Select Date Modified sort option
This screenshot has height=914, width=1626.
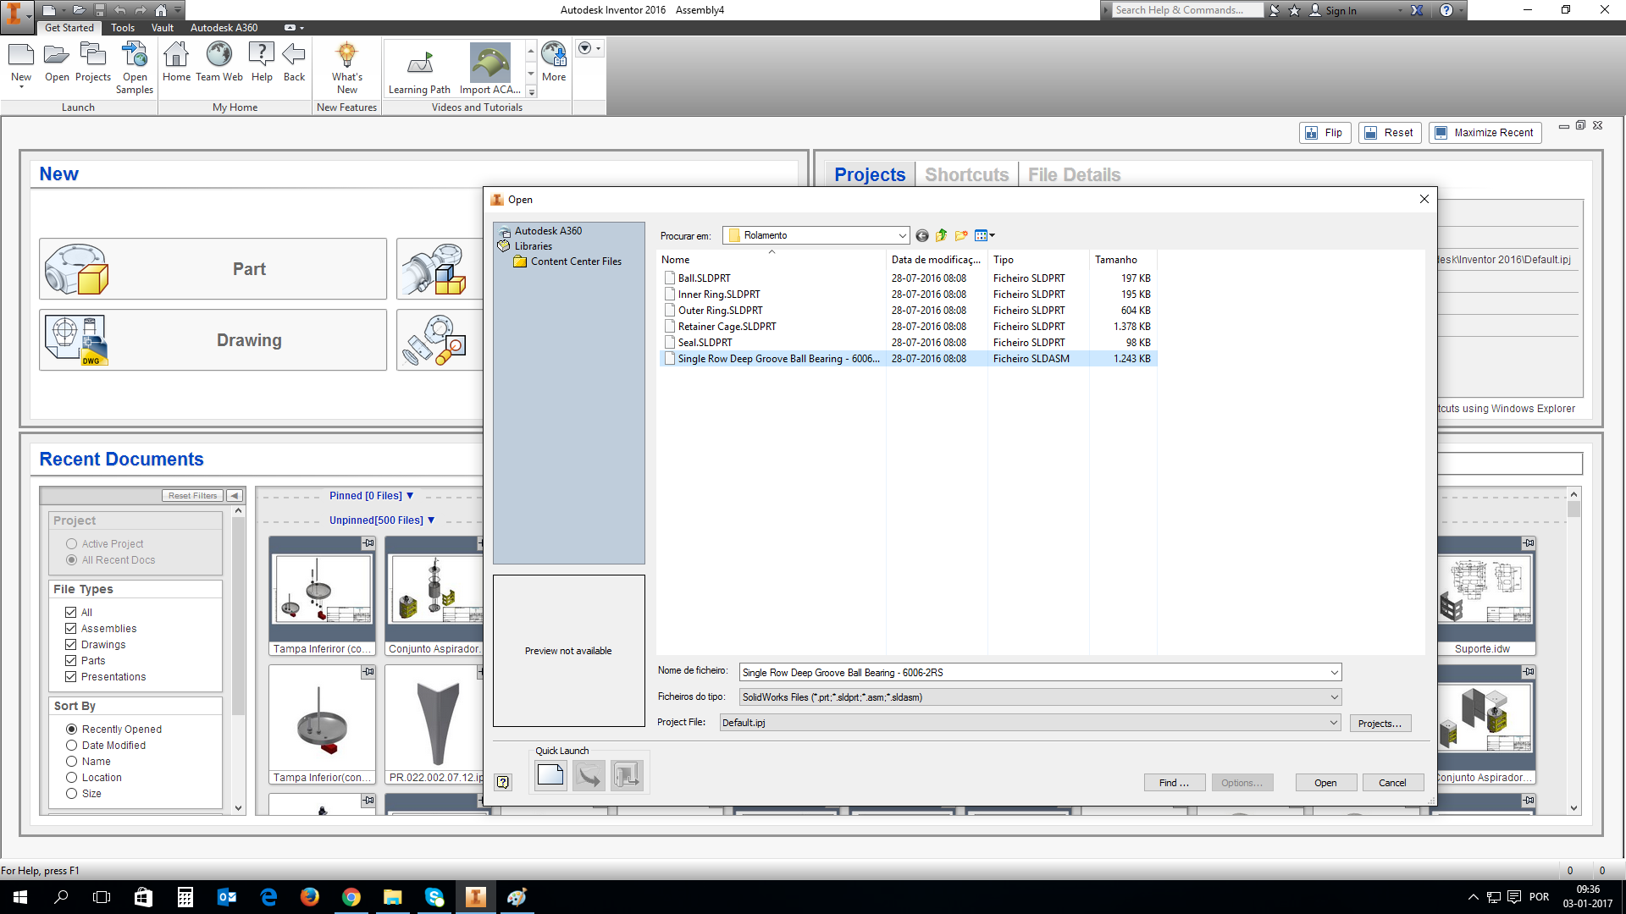coord(72,746)
